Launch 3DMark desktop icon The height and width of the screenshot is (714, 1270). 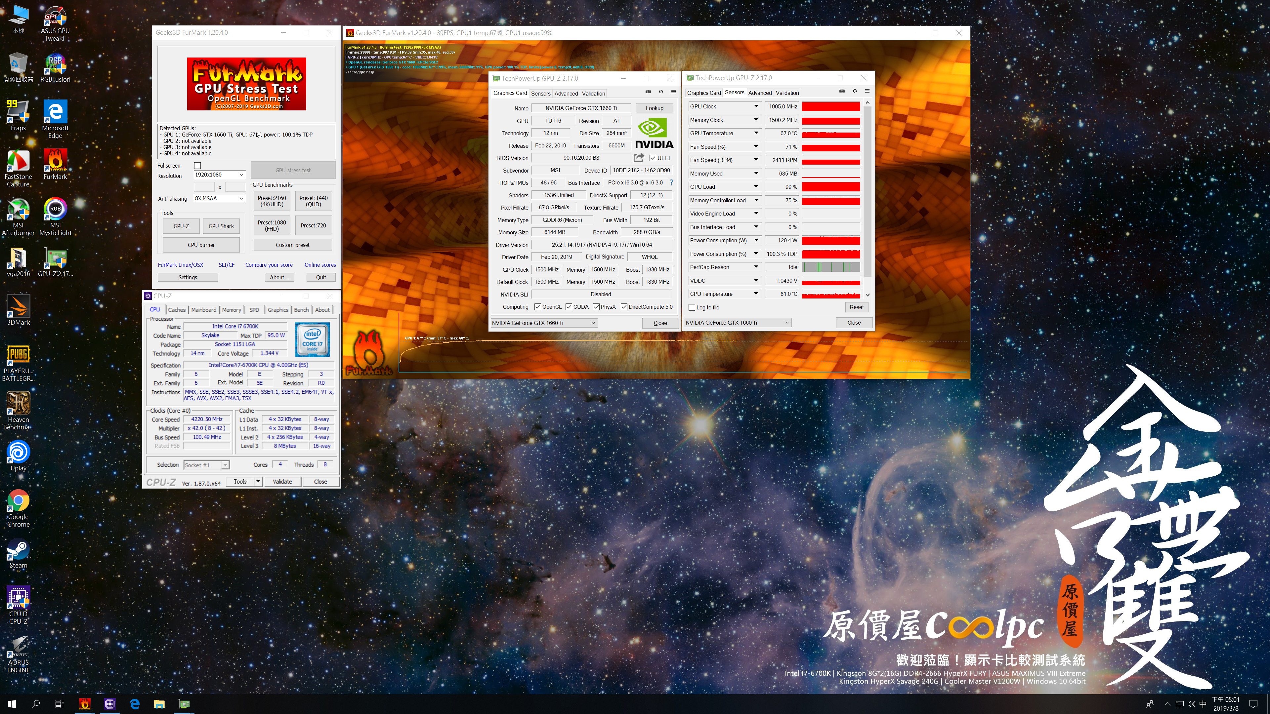[x=18, y=310]
